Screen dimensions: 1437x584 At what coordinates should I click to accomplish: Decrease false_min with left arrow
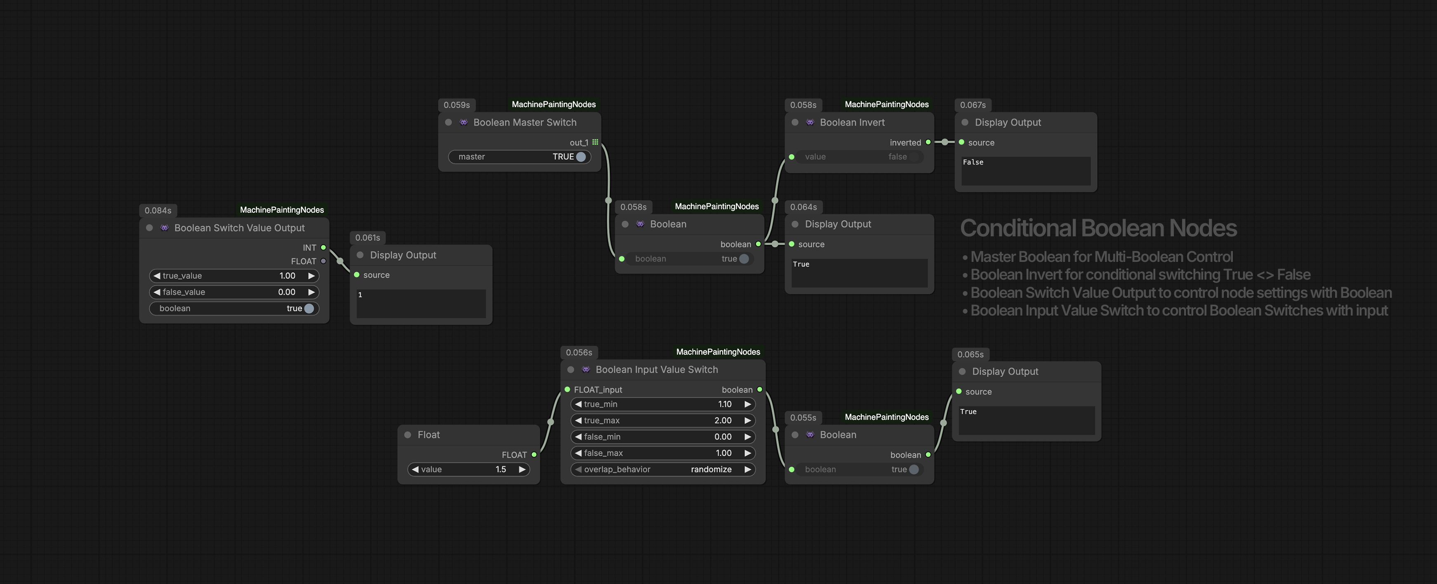click(579, 437)
